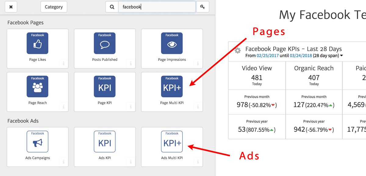Image resolution: width=366 pixels, height=176 pixels.
Task: Open the Category filter button
Action: click(54, 7)
